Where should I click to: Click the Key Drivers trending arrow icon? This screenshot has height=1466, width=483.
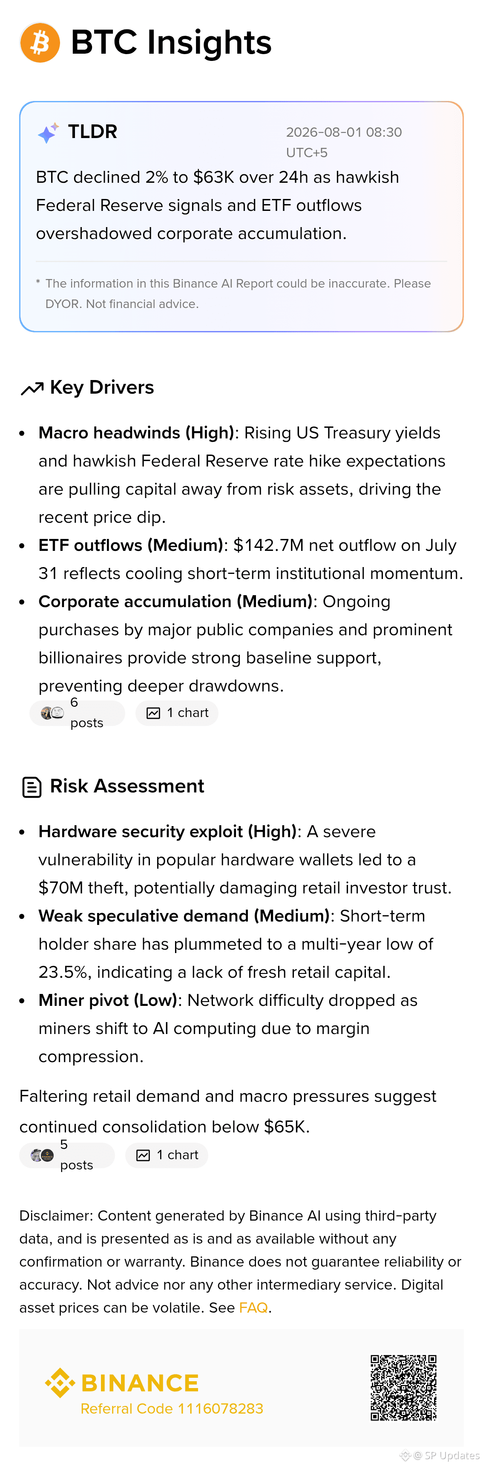(x=32, y=388)
